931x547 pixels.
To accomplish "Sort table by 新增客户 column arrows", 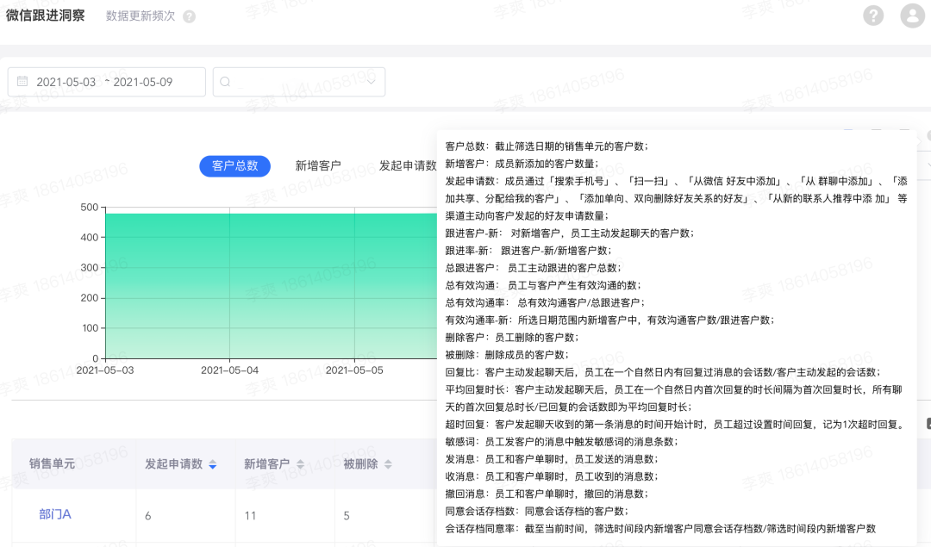I will (301, 464).
